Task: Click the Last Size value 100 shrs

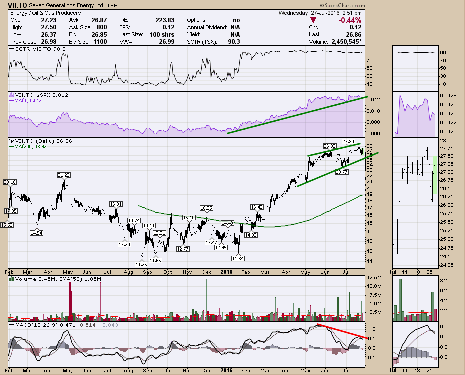Action: tap(162, 34)
